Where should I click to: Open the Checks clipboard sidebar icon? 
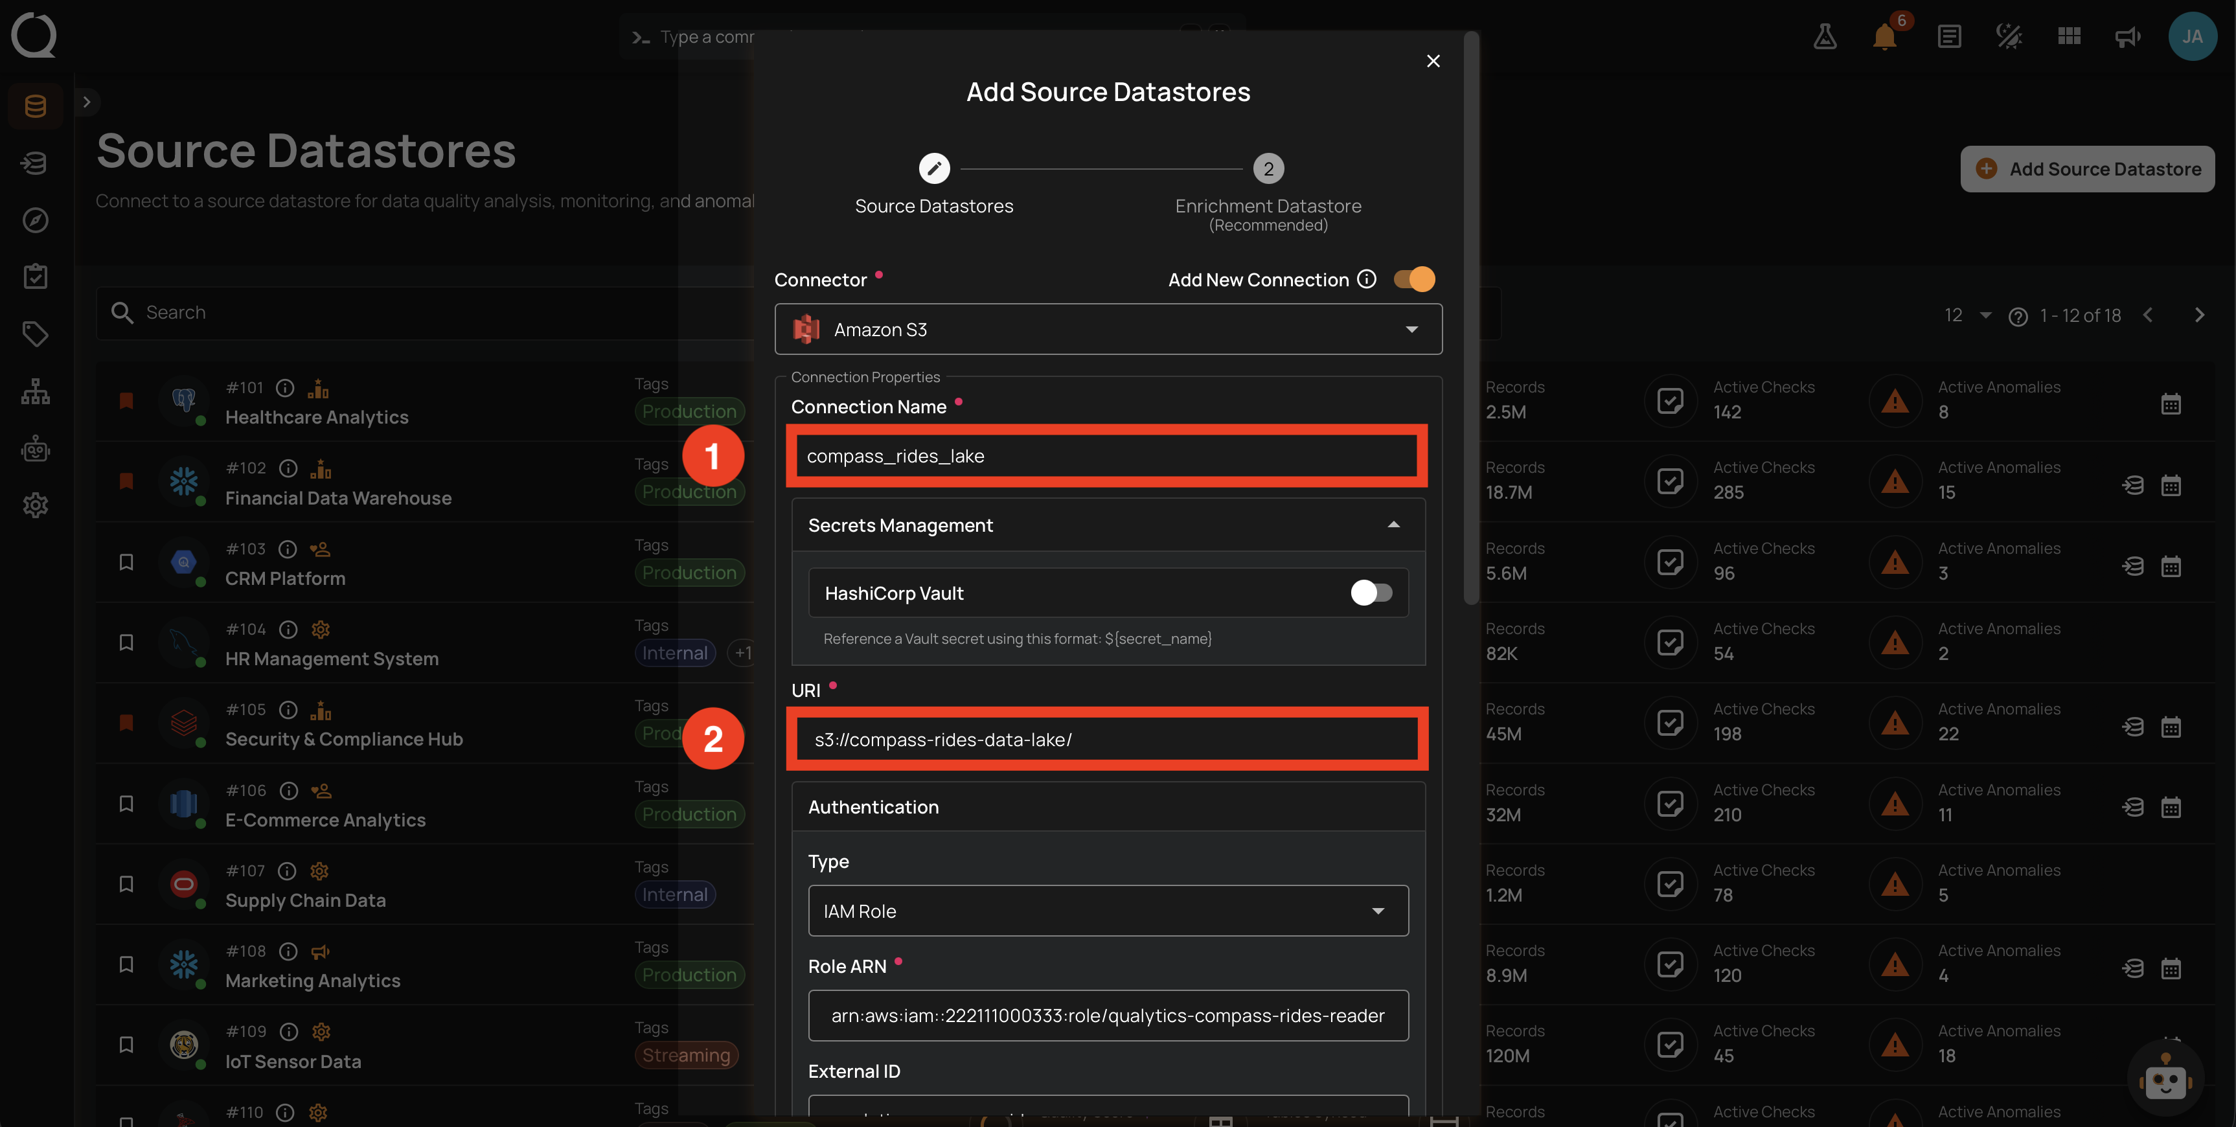coord(36,277)
